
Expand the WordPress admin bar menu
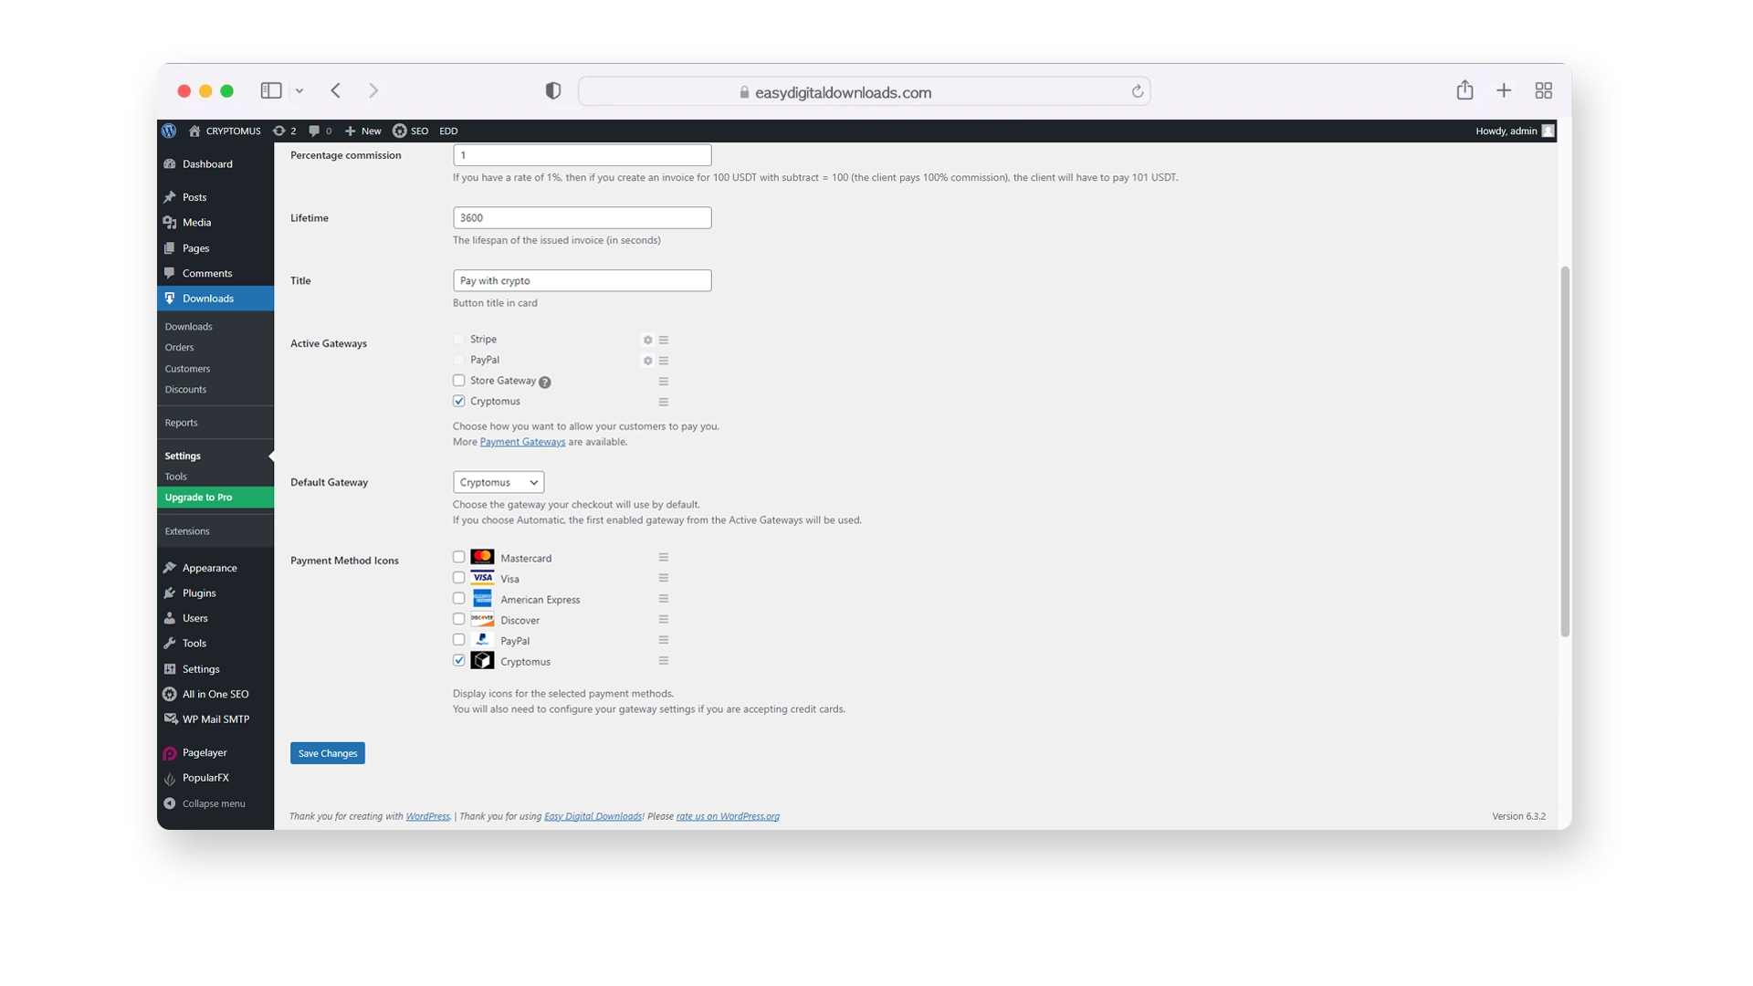[169, 130]
